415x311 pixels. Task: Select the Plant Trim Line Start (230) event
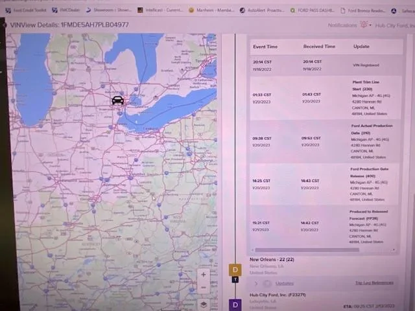click(326, 98)
